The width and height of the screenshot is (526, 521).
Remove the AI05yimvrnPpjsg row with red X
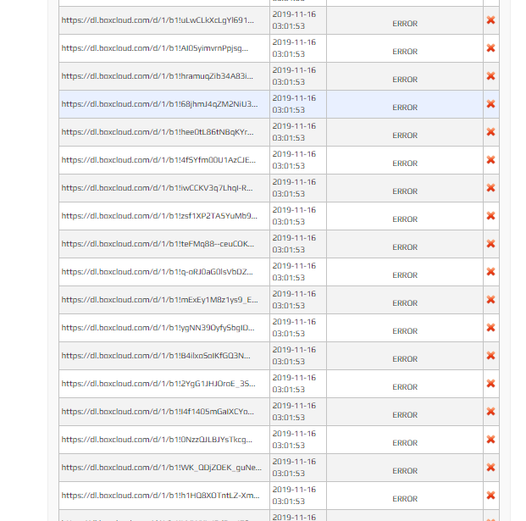490,48
